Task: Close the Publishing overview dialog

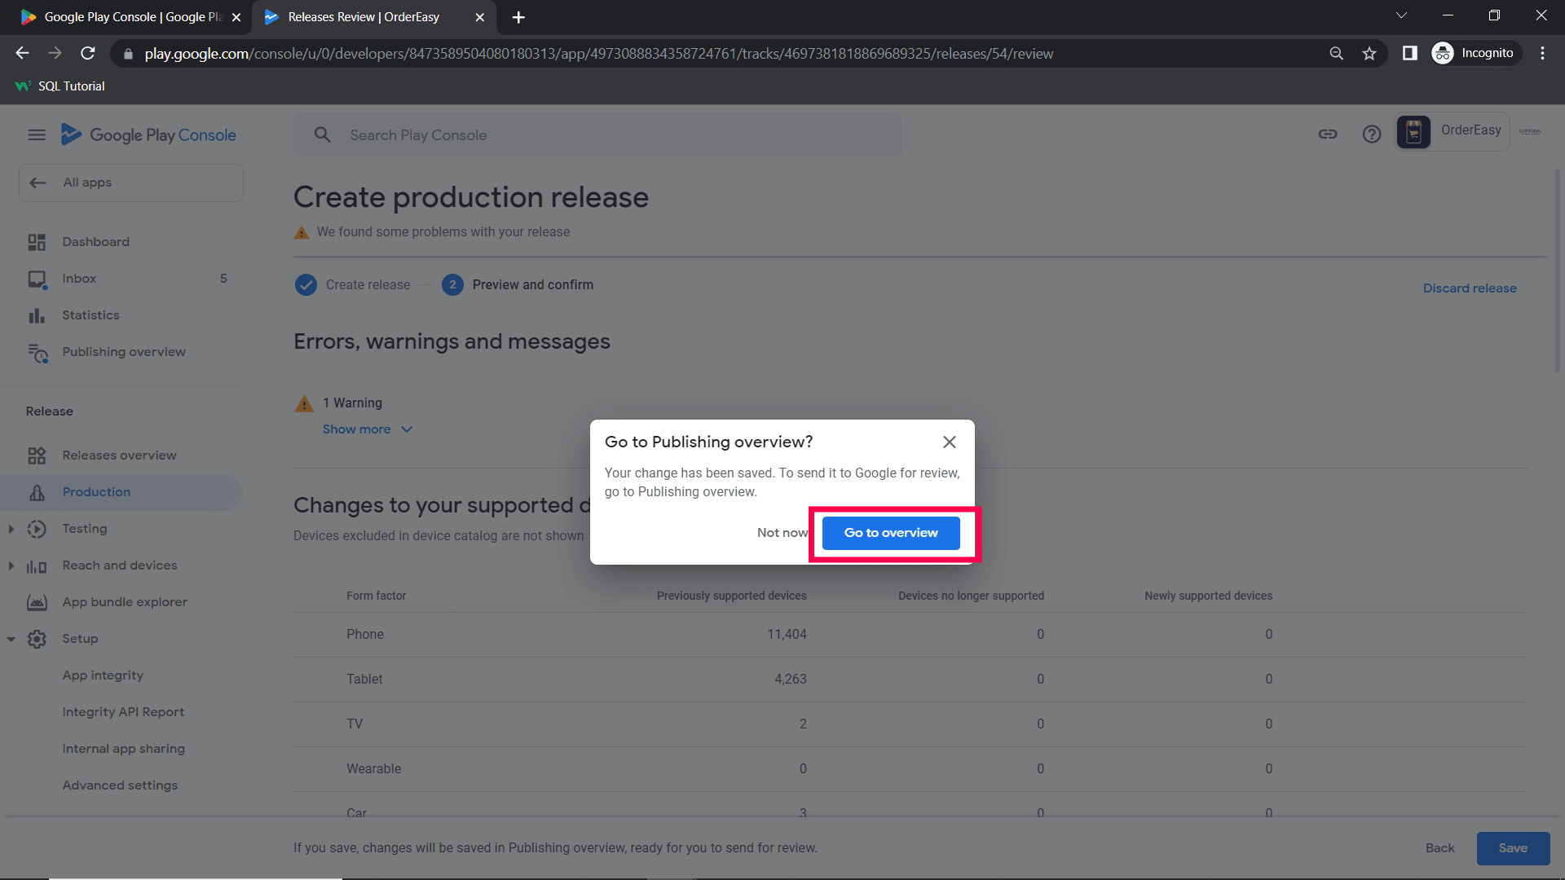Action: pos(949,442)
